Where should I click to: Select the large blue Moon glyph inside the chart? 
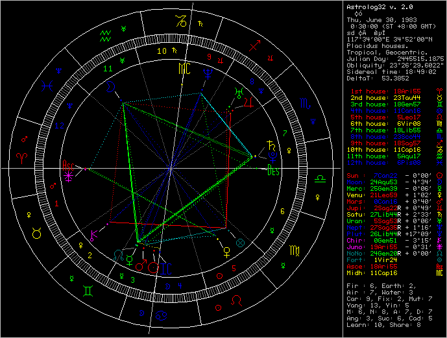(110, 87)
